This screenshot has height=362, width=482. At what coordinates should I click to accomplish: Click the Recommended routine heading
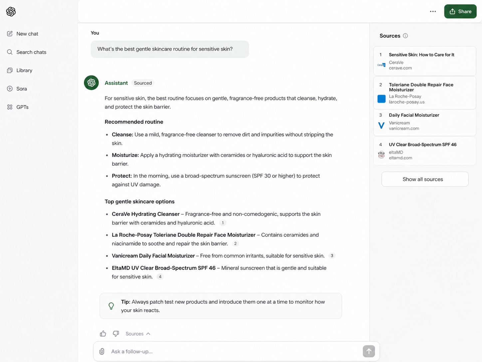point(134,122)
